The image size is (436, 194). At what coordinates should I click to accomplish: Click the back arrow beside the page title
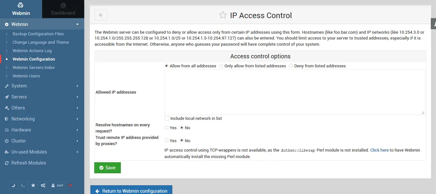tap(101, 15)
